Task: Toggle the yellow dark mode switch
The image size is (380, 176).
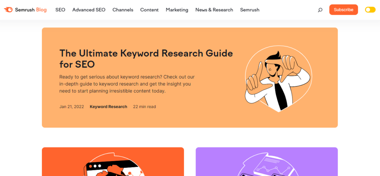Action: tap(370, 10)
